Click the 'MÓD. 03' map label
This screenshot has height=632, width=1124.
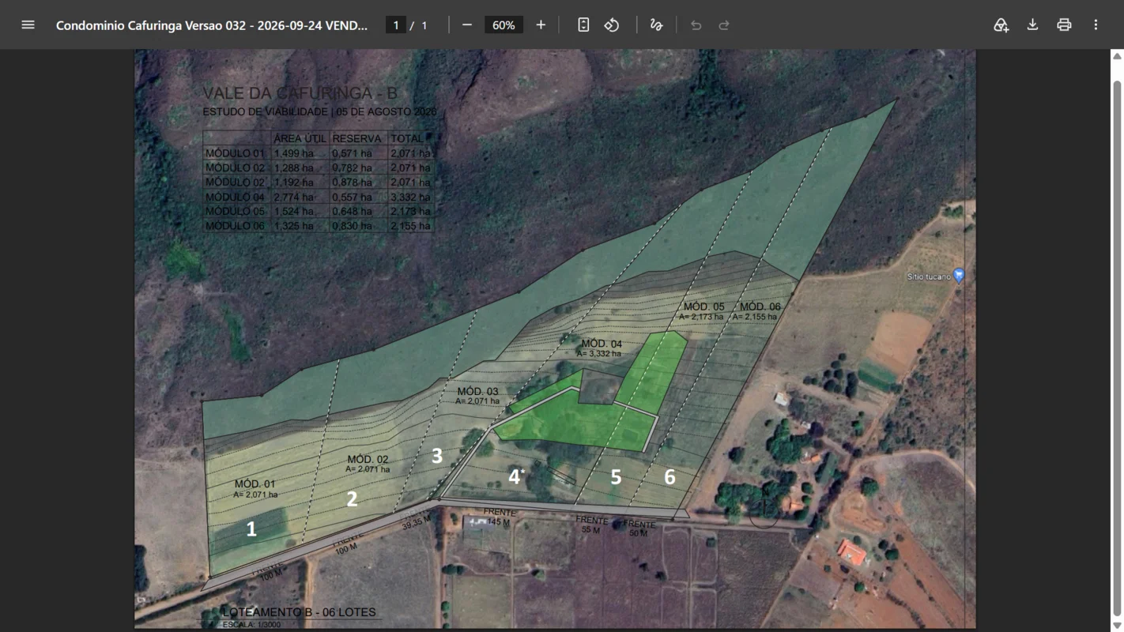click(x=477, y=391)
